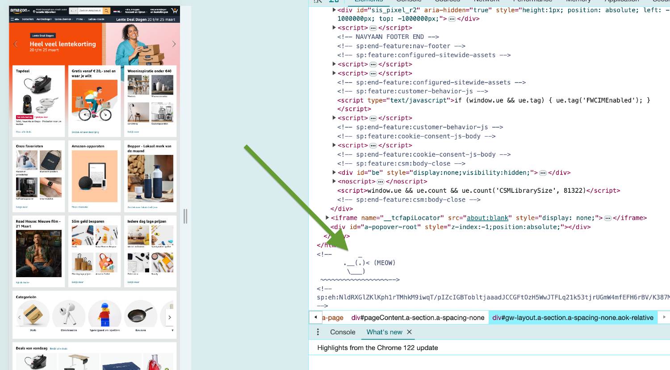Open Bluetooth speakers thumbnail
Viewport: 670px width, 370px height.
coord(50,160)
